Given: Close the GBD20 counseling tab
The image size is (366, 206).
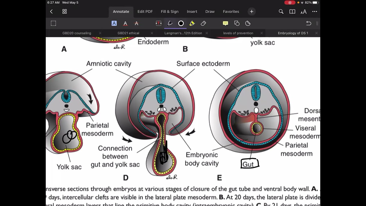Looking at the screenshot, I should [100, 33].
